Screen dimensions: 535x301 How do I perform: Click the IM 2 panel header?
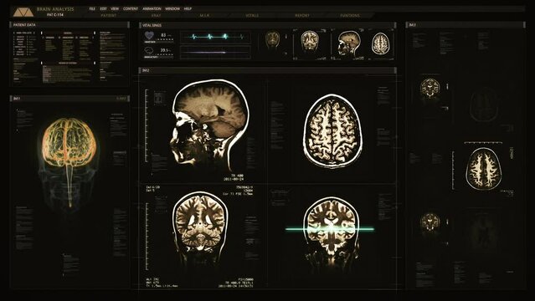pyautogui.click(x=268, y=70)
